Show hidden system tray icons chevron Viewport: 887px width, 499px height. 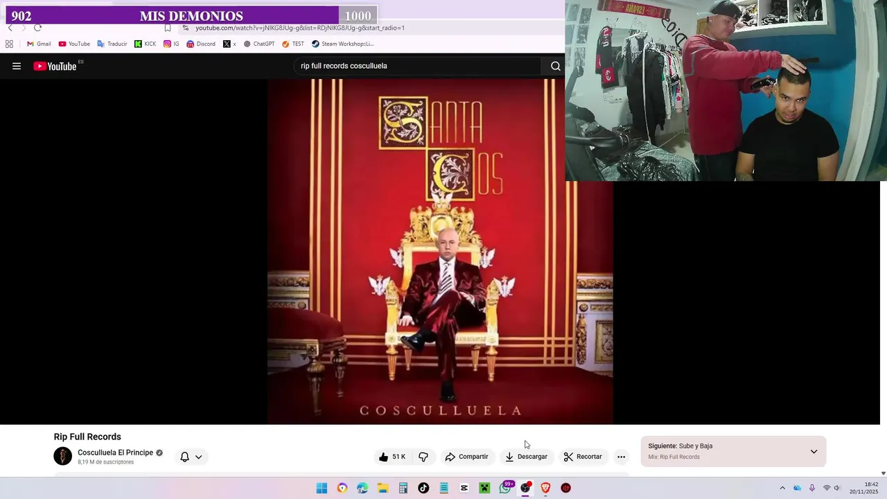pyautogui.click(x=782, y=488)
